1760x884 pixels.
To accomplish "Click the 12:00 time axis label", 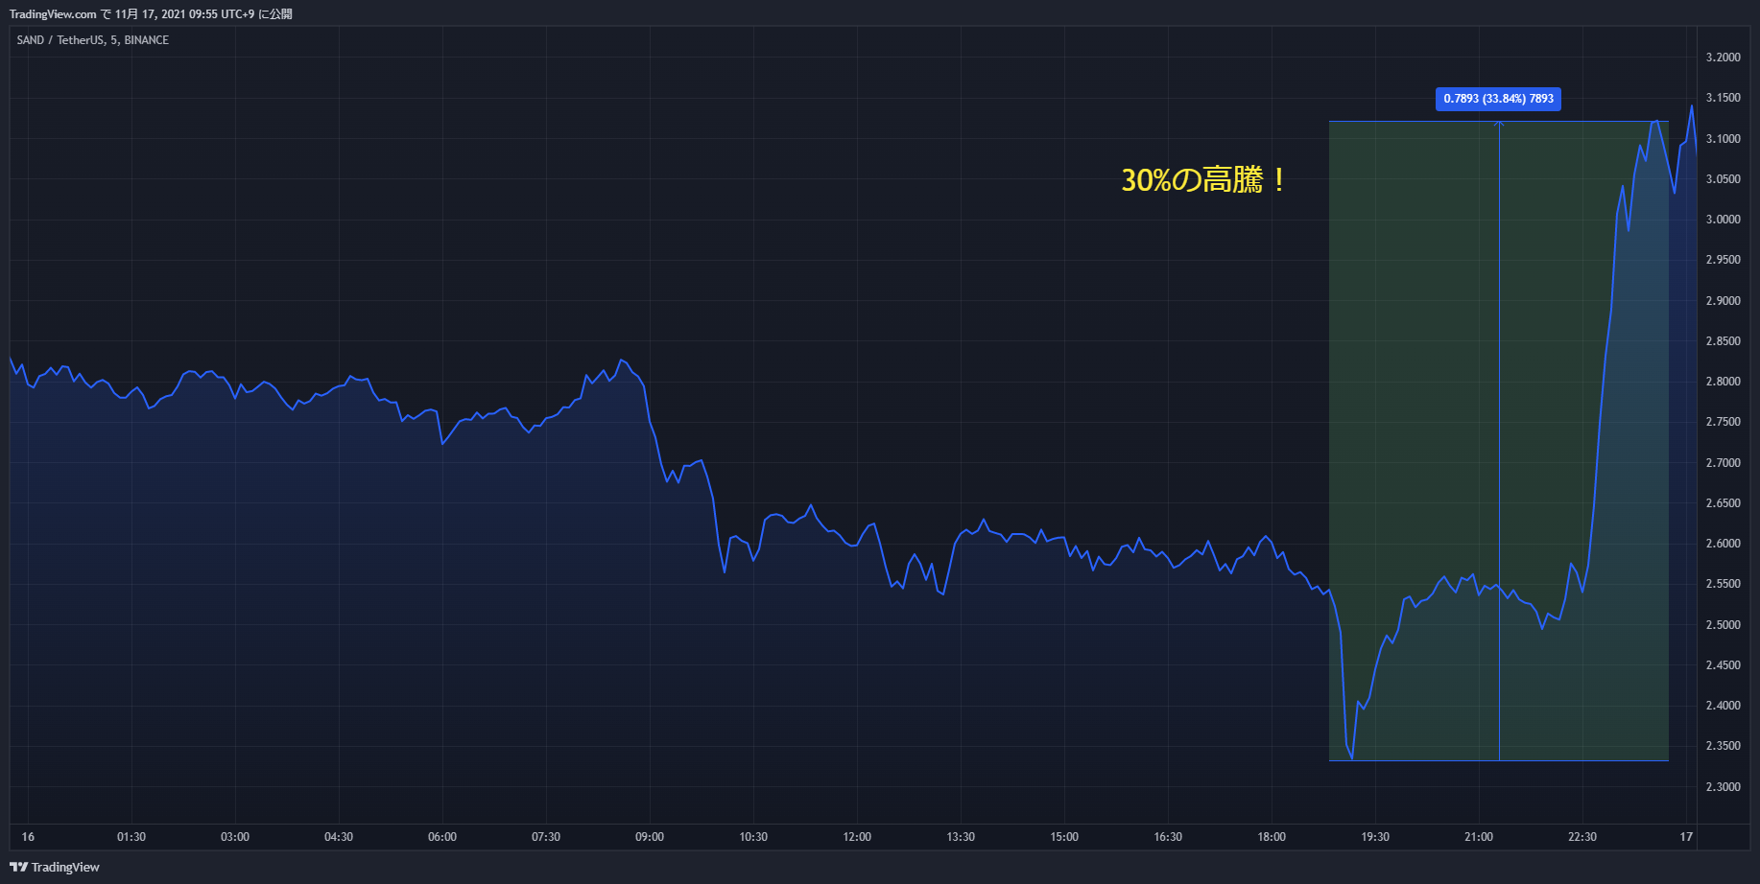I will pyautogui.click(x=857, y=837).
